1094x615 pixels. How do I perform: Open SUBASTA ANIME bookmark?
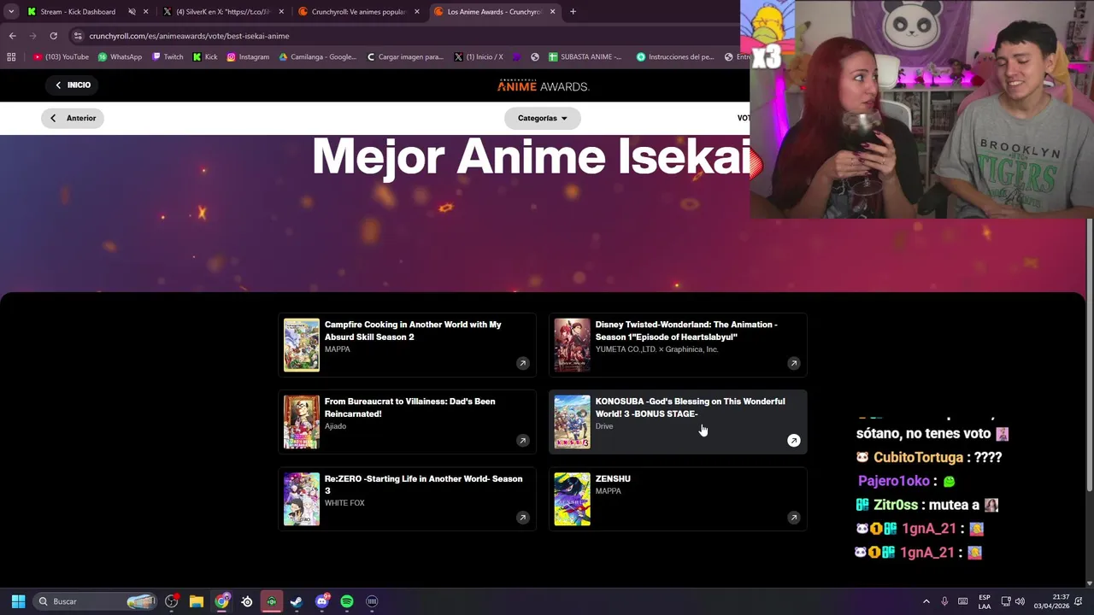585,57
